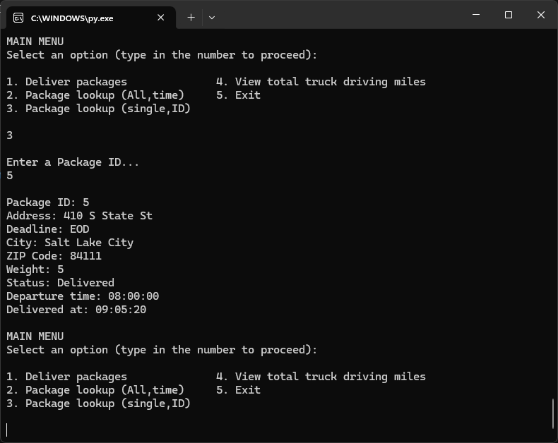Click the empty title bar area to focus the window
The height and width of the screenshot is (443, 558).
click(338, 15)
